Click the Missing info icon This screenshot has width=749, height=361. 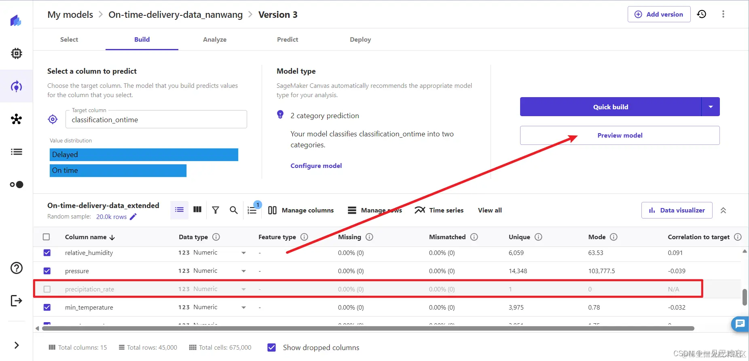point(369,237)
